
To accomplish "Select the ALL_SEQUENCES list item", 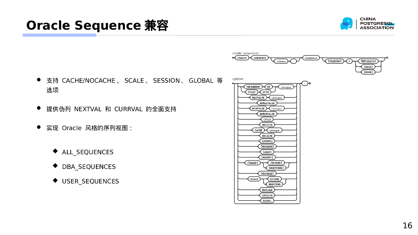I will click(x=88, y=152).
